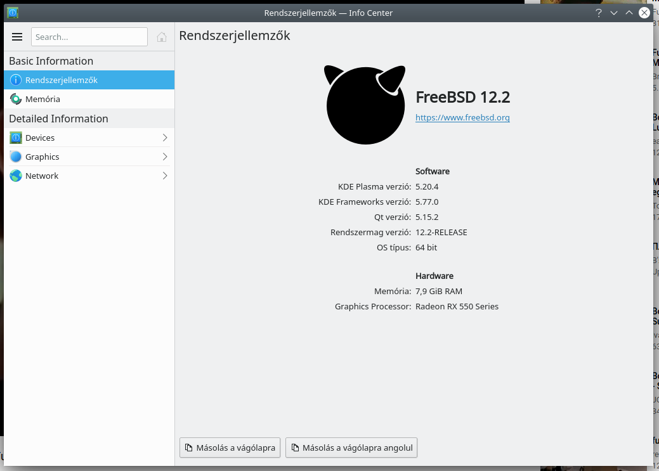This screenshot has width=659, height=471.
Task: Click the kernel version 12.2-RELEASE
Action: click(441, 233)
